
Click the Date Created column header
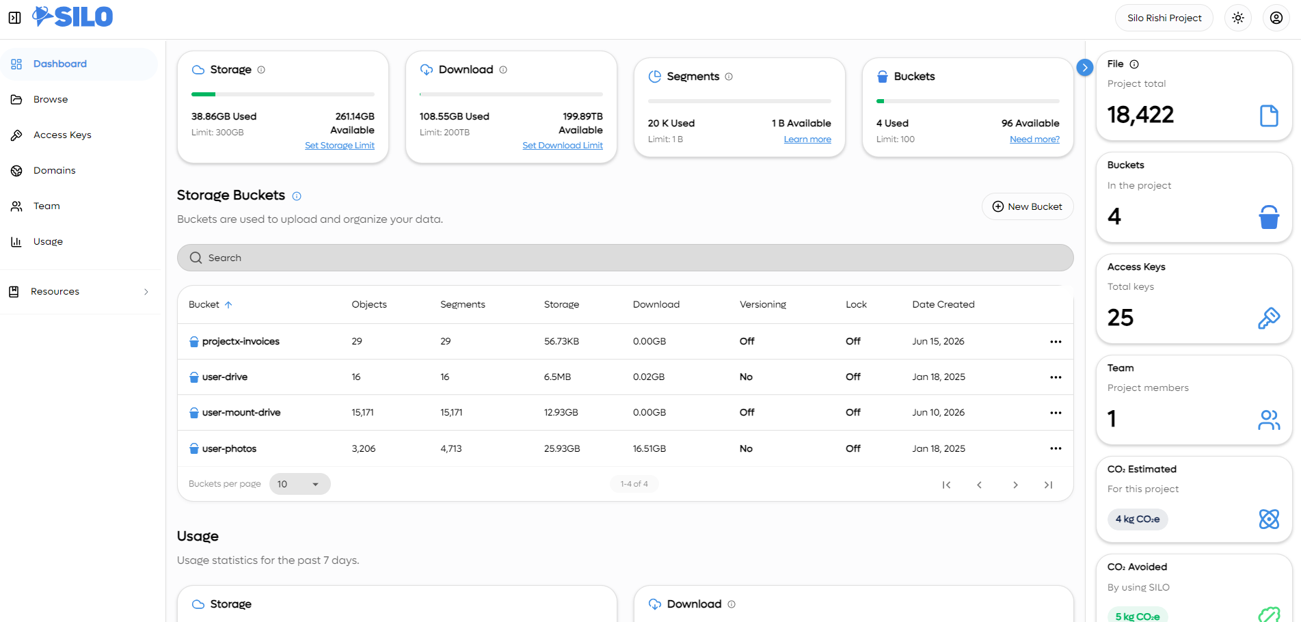(943, 305)
